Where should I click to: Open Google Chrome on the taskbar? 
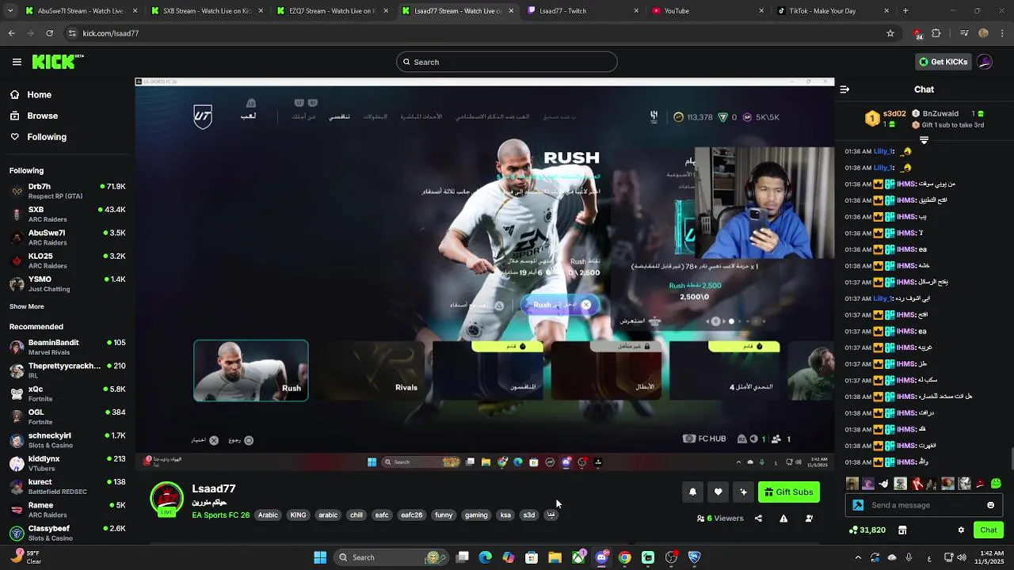coord(624,557)
